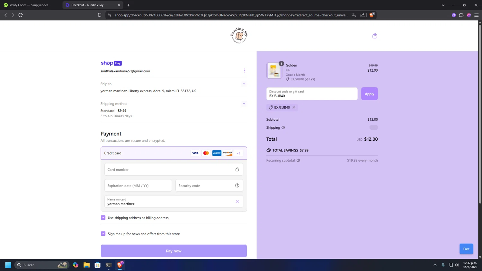Screen dimensions: 482x271
Task: Open the translate page icon
Action: point(354,15)
